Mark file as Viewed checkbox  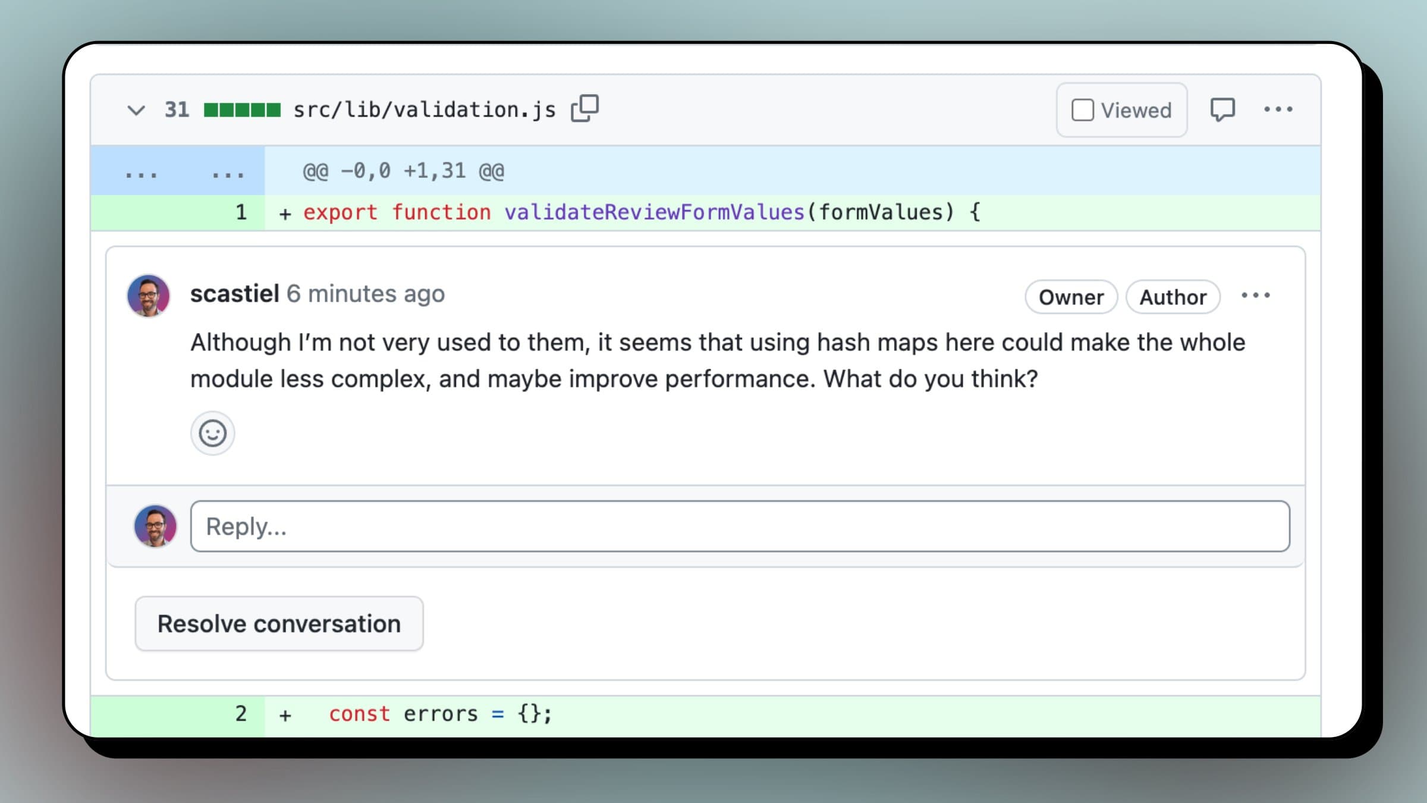coord(1082,110)
